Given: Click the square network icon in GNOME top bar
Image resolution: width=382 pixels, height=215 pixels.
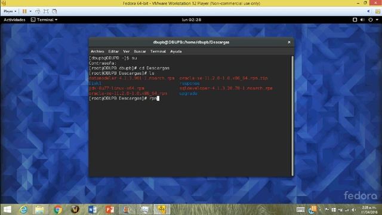Looking at the screenshot, I should [355, 20].
